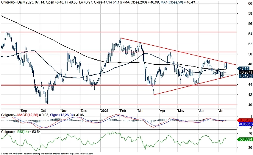Click the 70 level on RSI axis
This screenshot has width=253, height=155.
tap(250, 134)
